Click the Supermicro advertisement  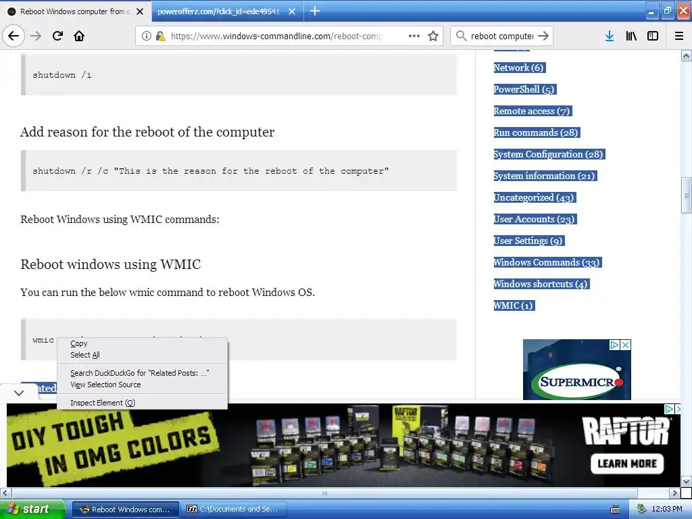pos(577,370)
